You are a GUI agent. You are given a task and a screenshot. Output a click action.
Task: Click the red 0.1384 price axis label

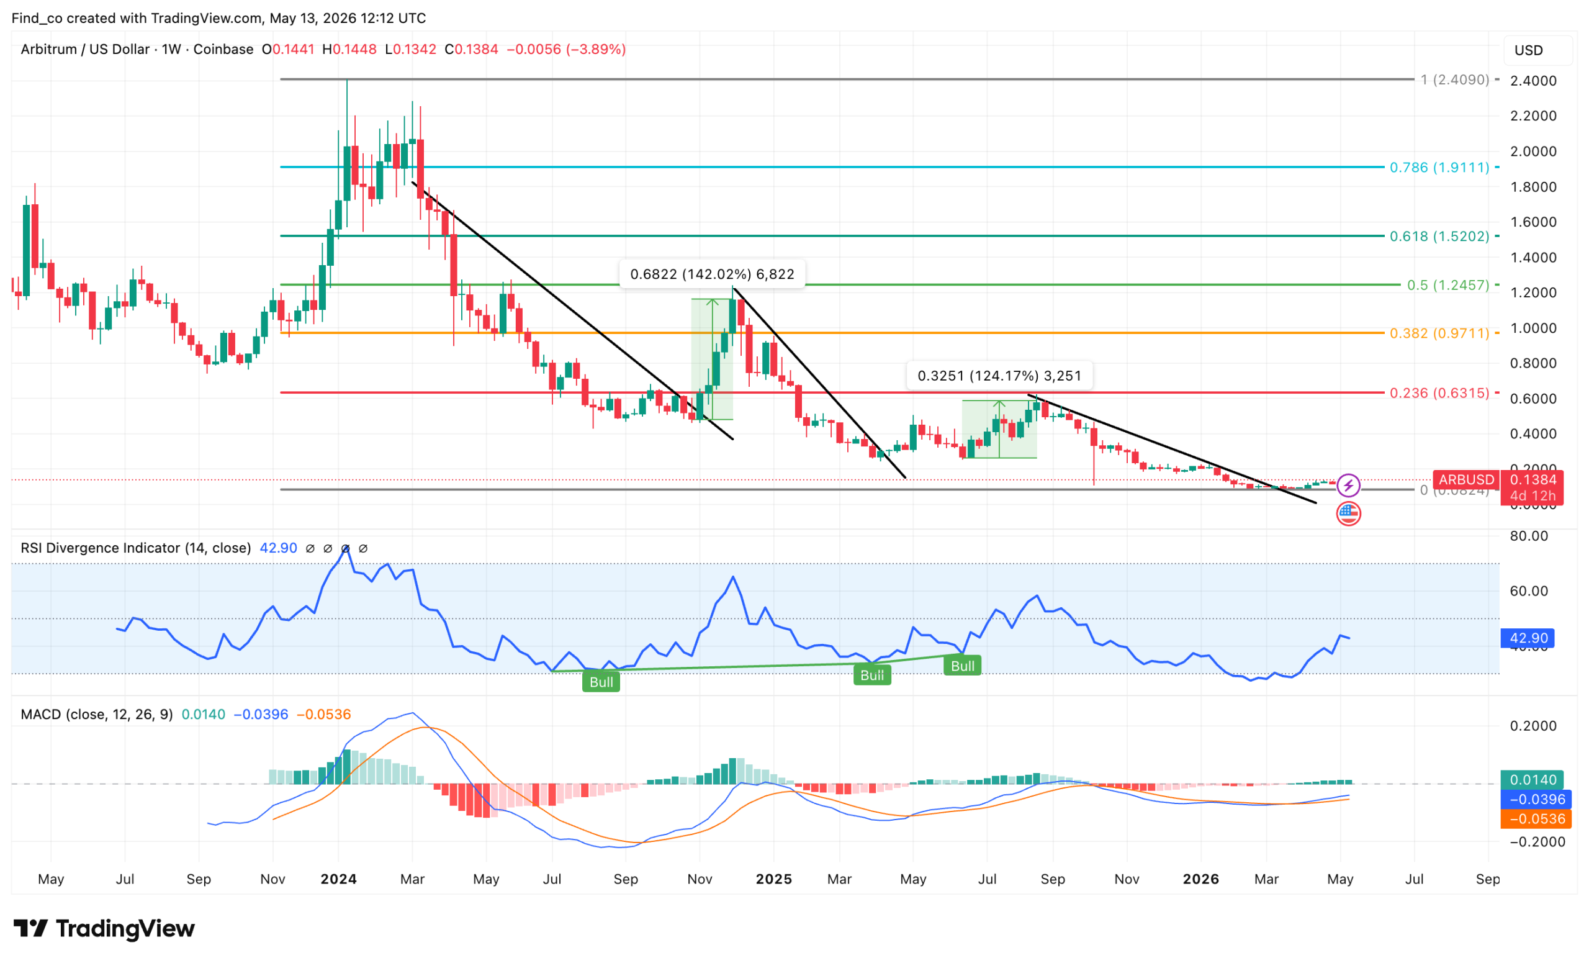(x=1533, y=479)
